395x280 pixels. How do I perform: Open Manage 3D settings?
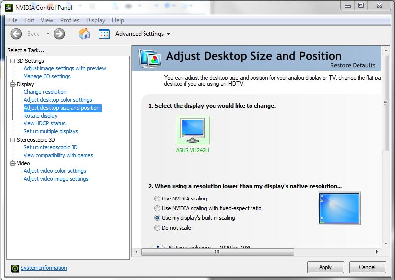(47, 76)
